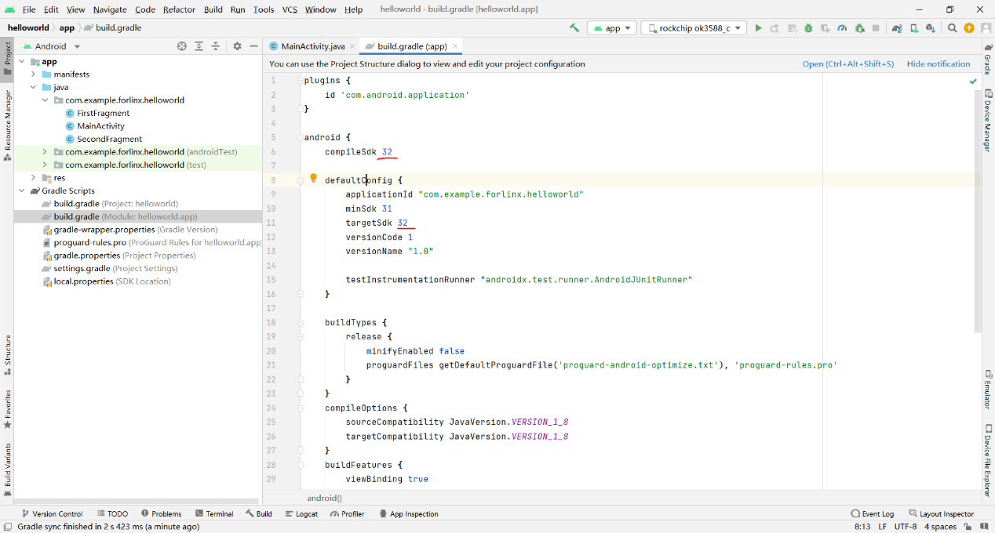Collapse the Gradle Scripts node
The image size is (995, 533).
click(21, 190)
